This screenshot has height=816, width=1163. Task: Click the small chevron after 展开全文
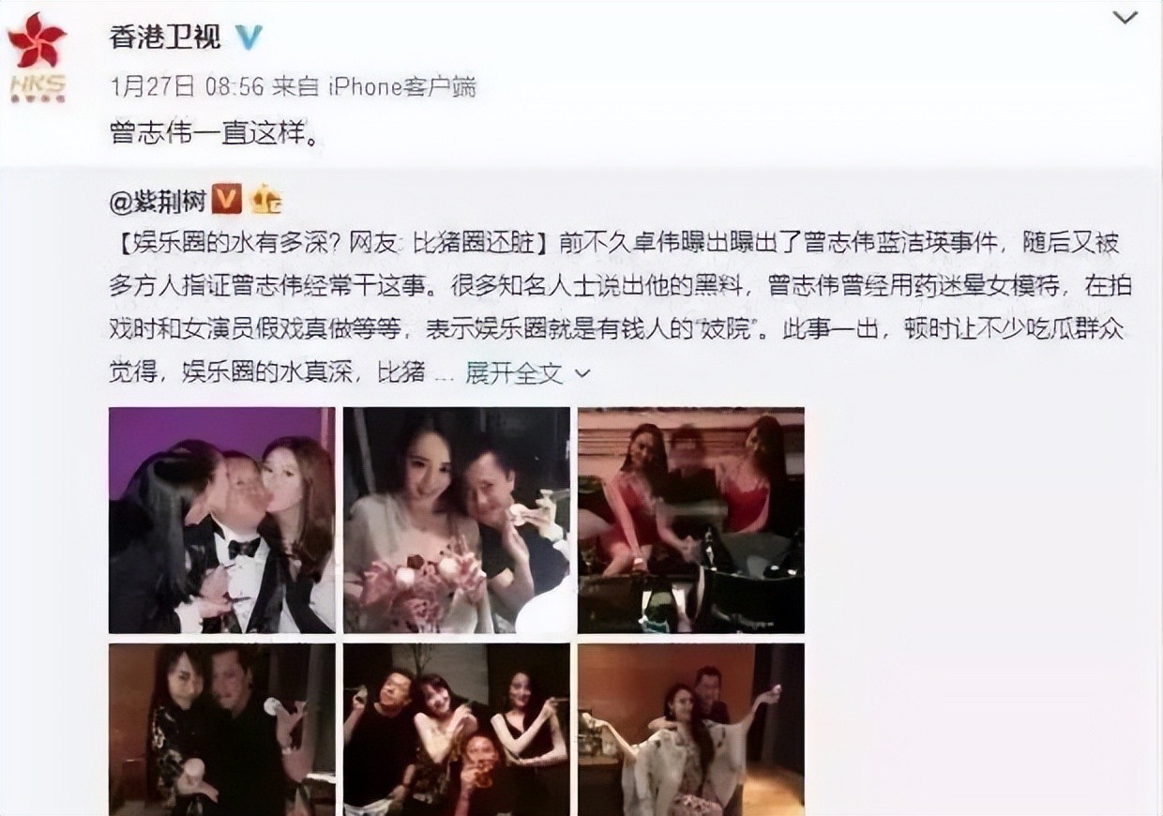click(581, 373)
